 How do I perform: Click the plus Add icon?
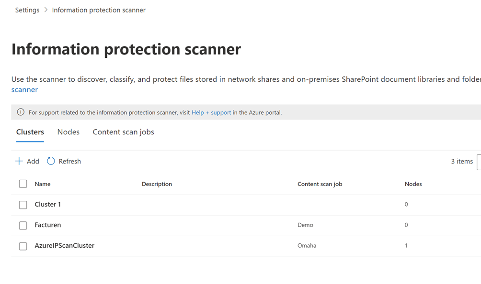[19, 161]
